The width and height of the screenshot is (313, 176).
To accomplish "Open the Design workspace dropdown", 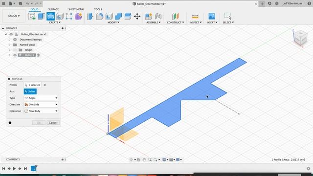I will [x=14, y=16].
